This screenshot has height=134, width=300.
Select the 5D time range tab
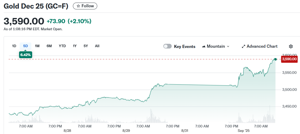tap(25, 46)
